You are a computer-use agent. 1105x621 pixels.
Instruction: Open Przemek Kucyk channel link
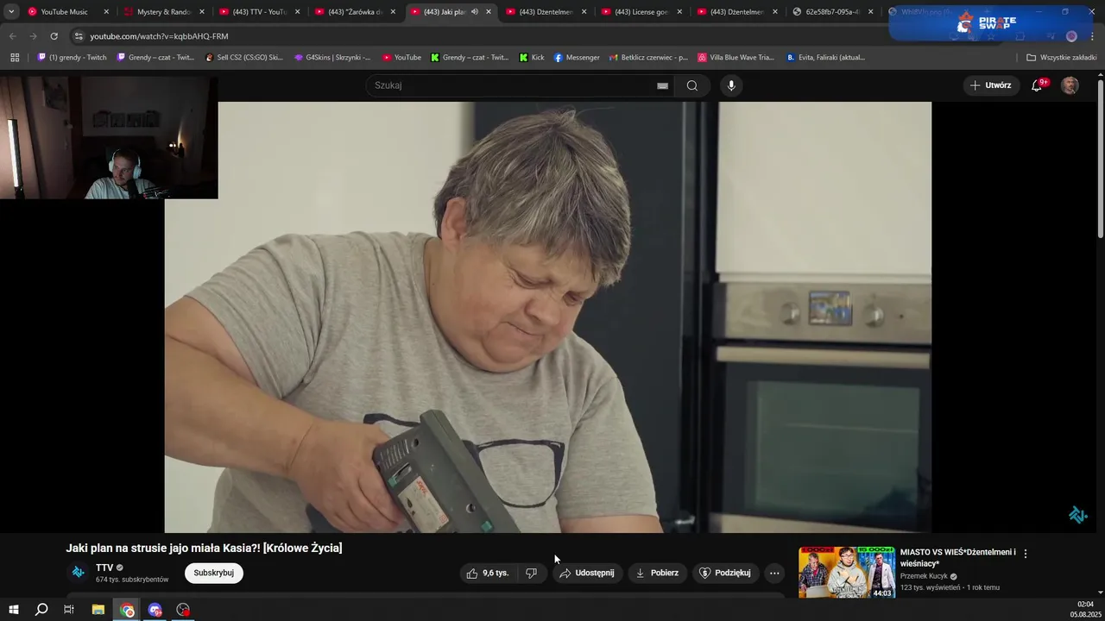point(924,576)
